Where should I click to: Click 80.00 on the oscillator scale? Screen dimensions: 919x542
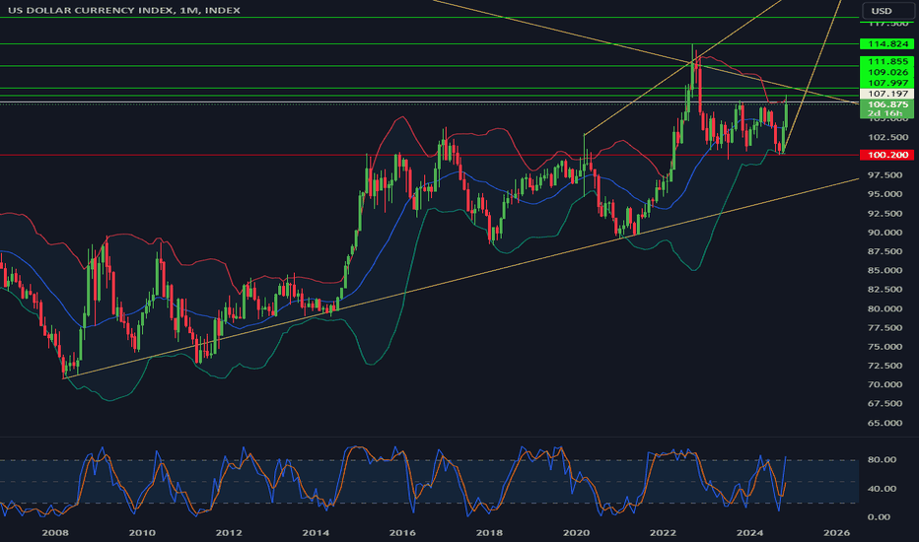(883, 460)
